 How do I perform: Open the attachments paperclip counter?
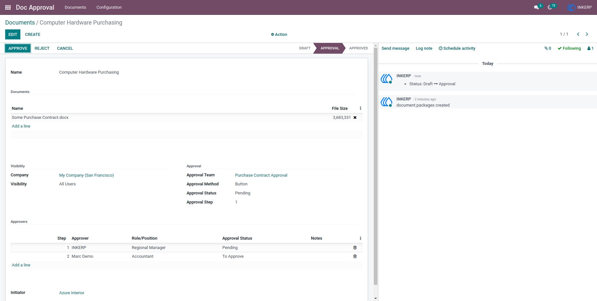click(x=548, y=48)
